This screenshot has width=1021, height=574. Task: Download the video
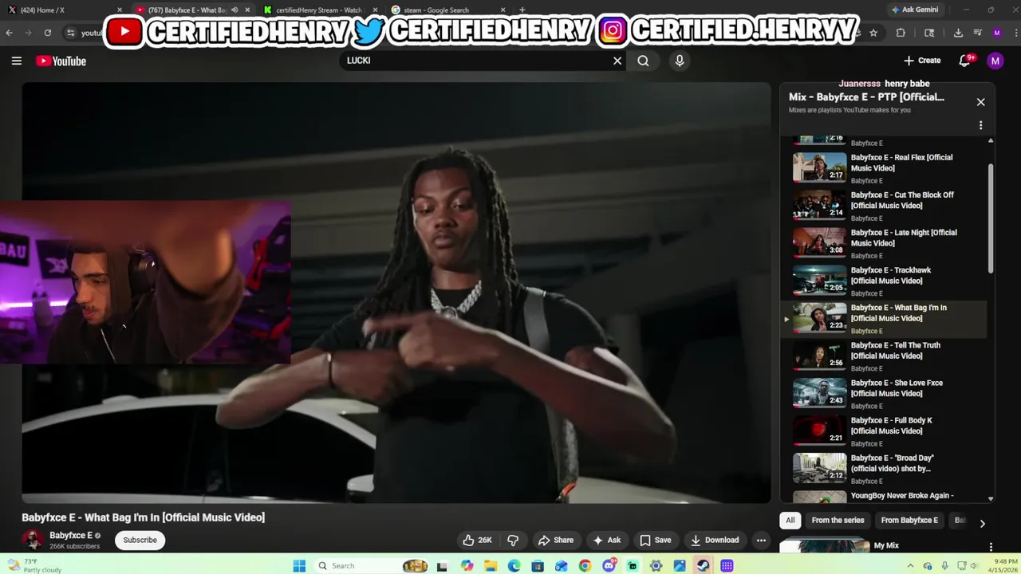pyautogui.click(x=715, y=540)
